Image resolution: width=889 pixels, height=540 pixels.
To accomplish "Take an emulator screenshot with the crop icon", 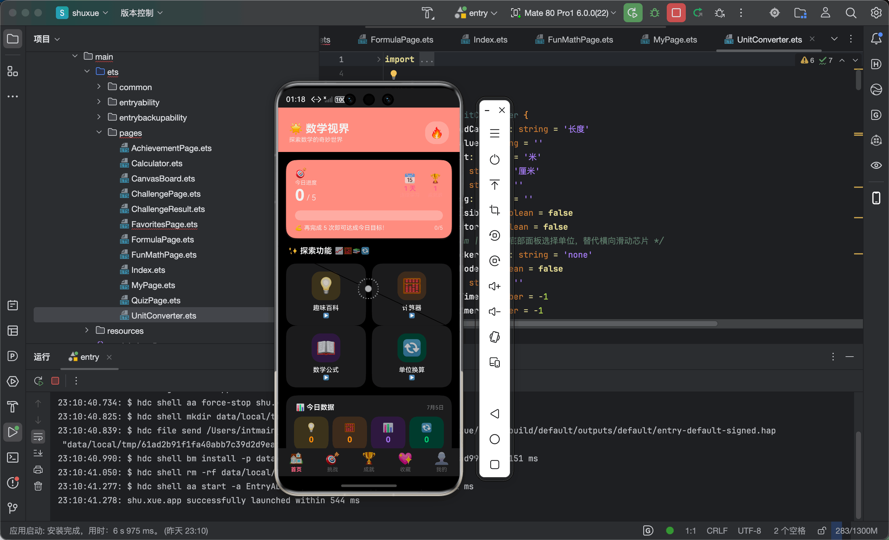I will coord(494,210).
